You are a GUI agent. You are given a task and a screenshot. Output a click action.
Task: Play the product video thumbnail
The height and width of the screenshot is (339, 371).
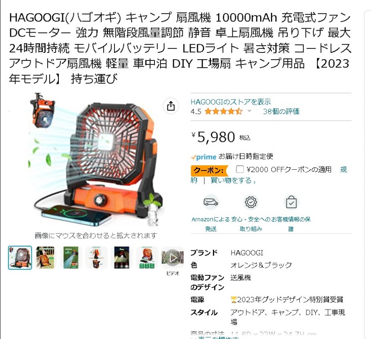[x=173, y=258]
